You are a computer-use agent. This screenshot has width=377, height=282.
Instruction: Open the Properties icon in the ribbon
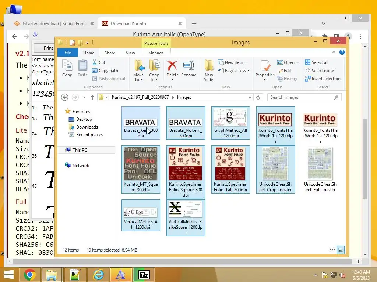(x=265, y=66)
